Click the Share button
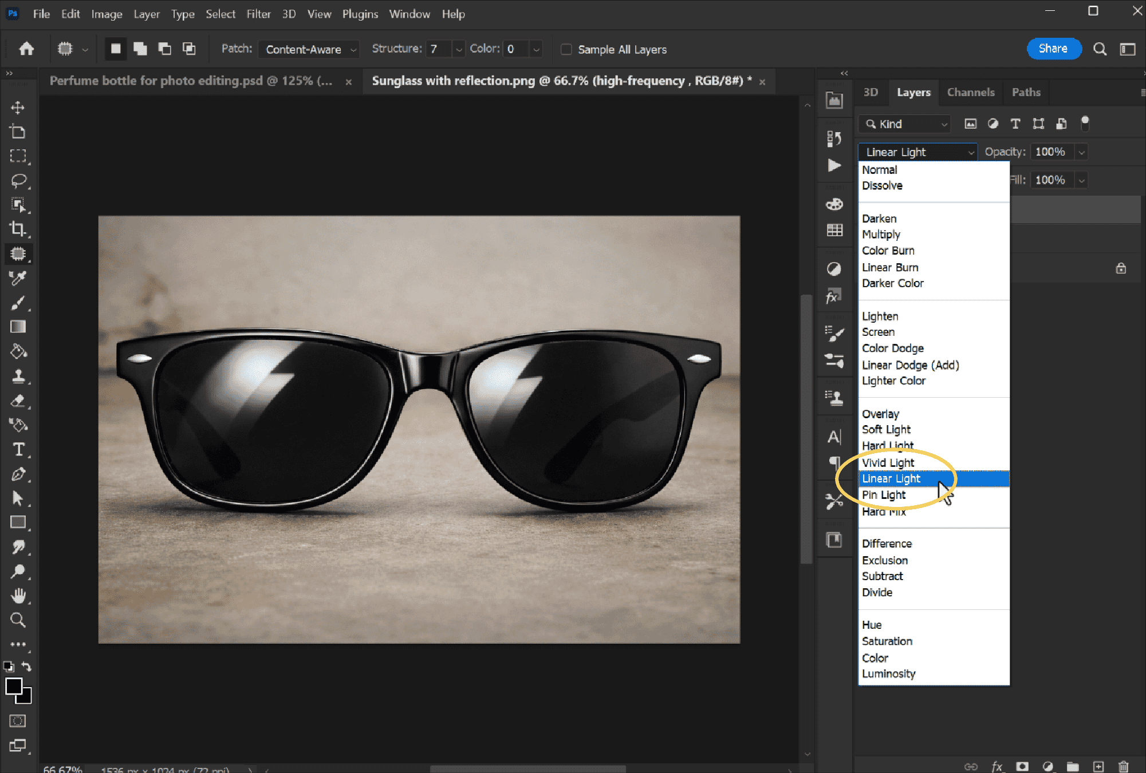Image resolution: width=1146 pixels, height=773 pixels. 1053,49
